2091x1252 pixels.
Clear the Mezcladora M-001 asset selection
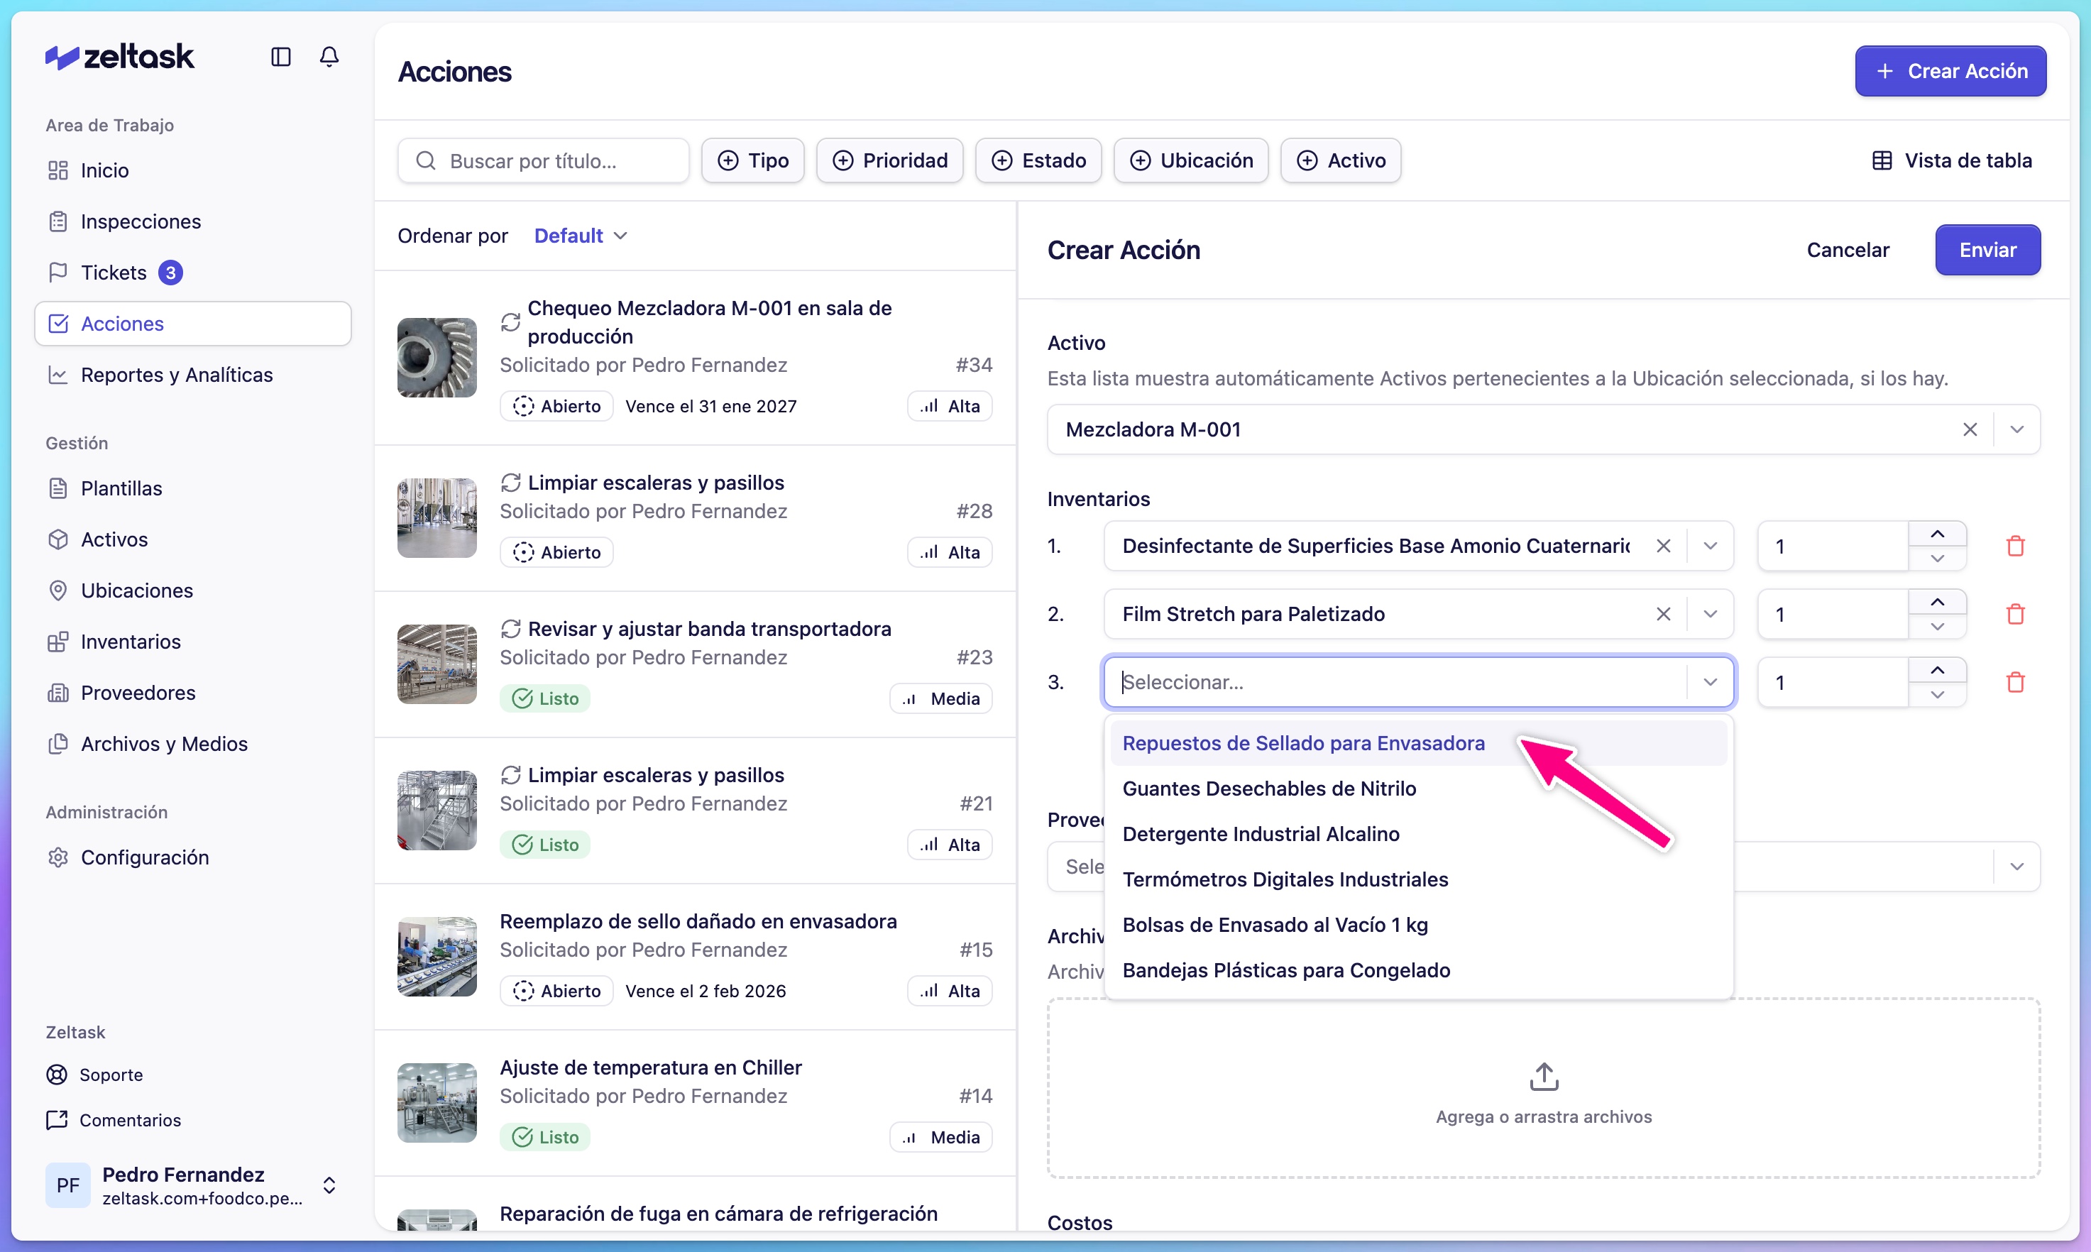coord(1970,429)
